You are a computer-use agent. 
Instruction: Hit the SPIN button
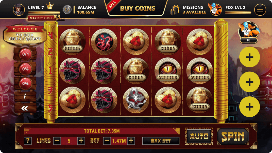point(233,136)
